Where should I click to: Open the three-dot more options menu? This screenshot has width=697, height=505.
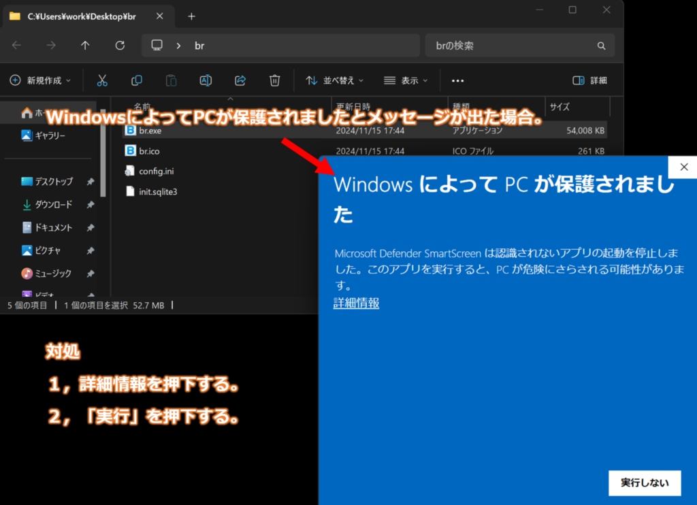coord(457,80)
